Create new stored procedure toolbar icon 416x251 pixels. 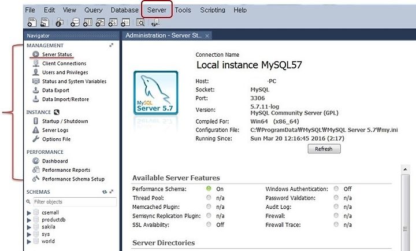tap(113, 23)
